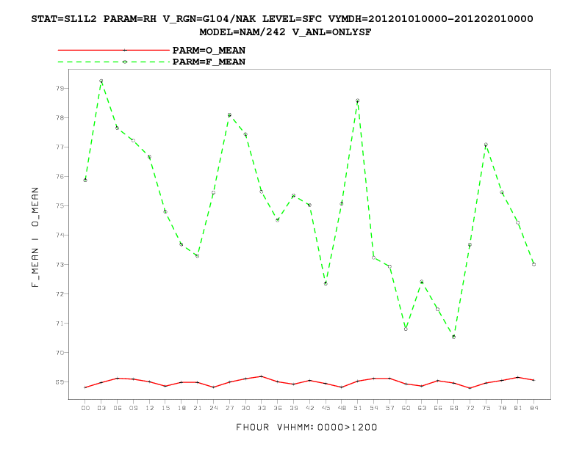Click the x-axis tick label 51
582x449 pixels.
pos(358,408)
